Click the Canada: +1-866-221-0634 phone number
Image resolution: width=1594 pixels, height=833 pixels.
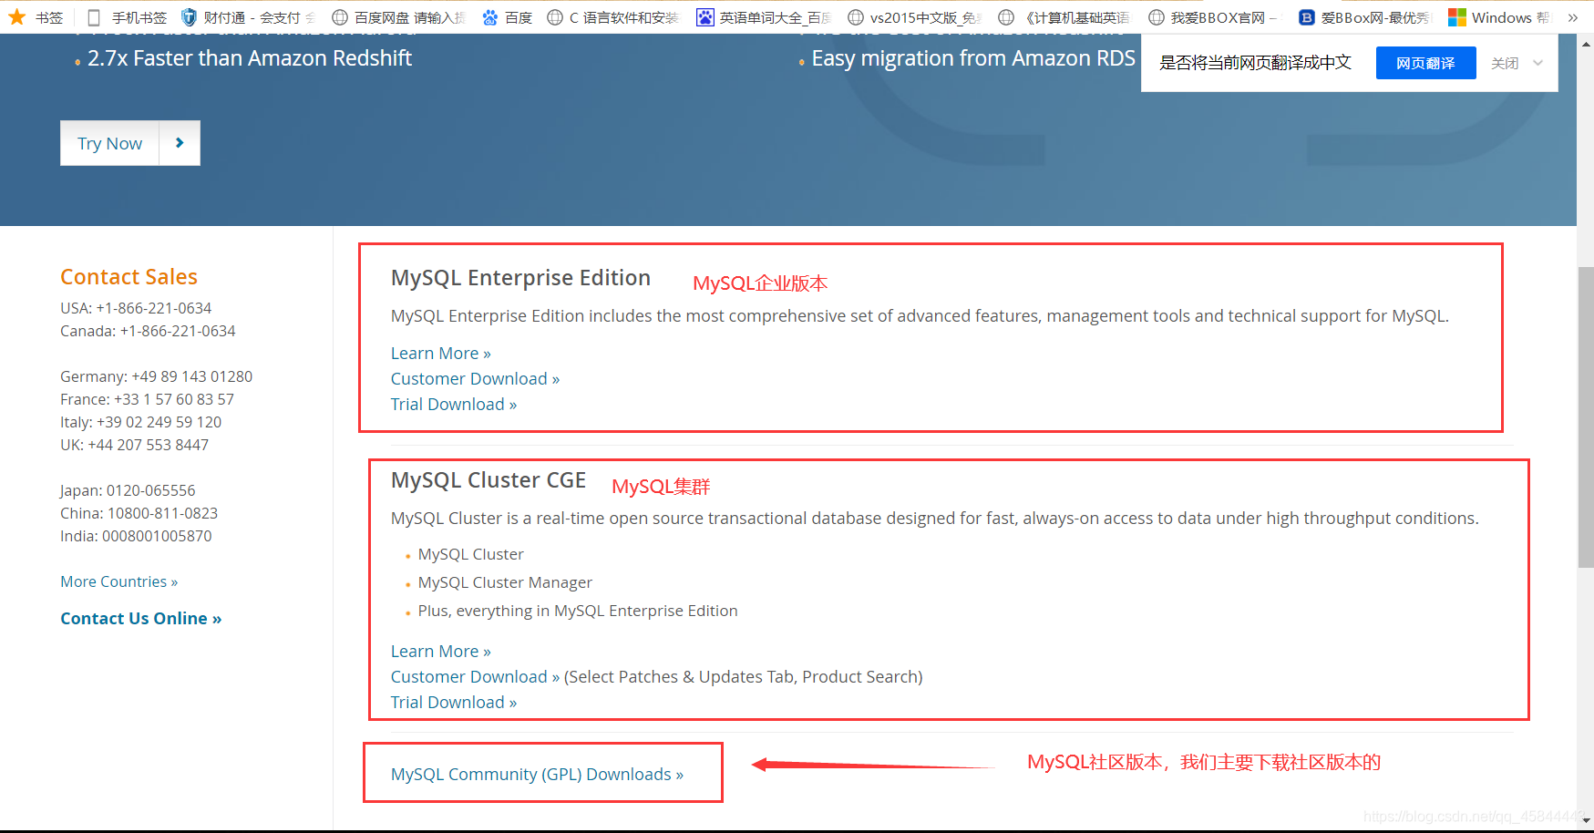point(148,331)
